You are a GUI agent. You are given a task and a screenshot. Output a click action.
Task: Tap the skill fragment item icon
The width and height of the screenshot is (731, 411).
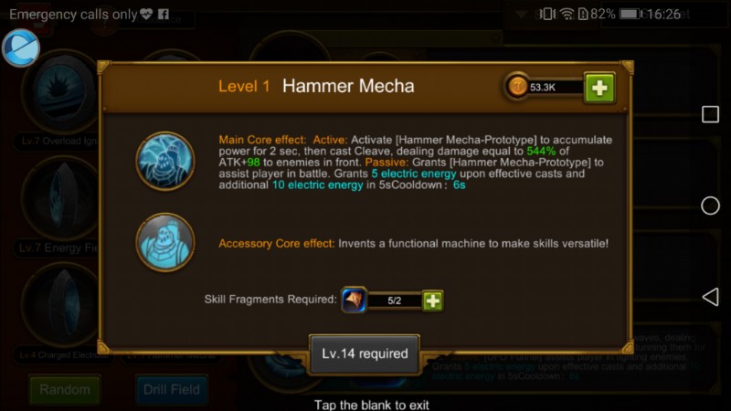point(354,300)
